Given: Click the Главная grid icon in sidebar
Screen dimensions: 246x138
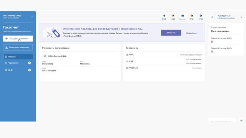Looking at the screenshot, I should click(x=6, y=57).
